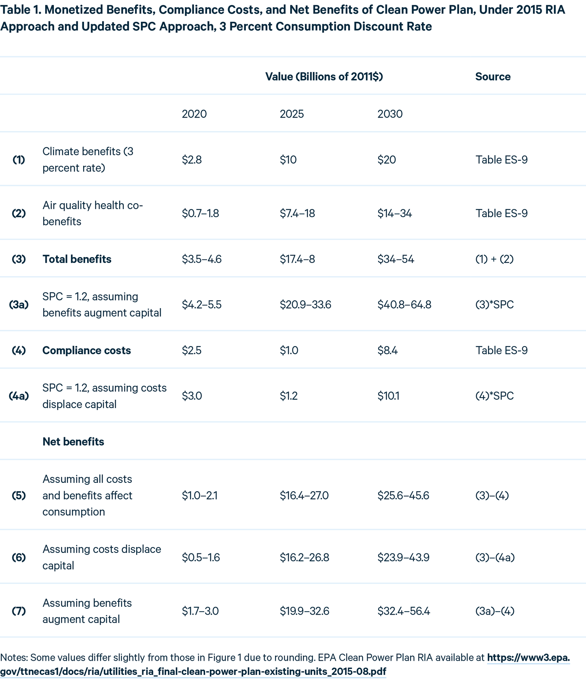Click the Source column header

(x=493, y=76)
